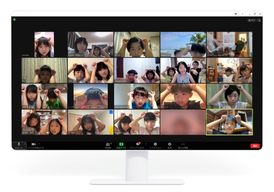Click blue more button on bottom-row tile
Viewport: 274px width, 192px height.
coord(111,112)
